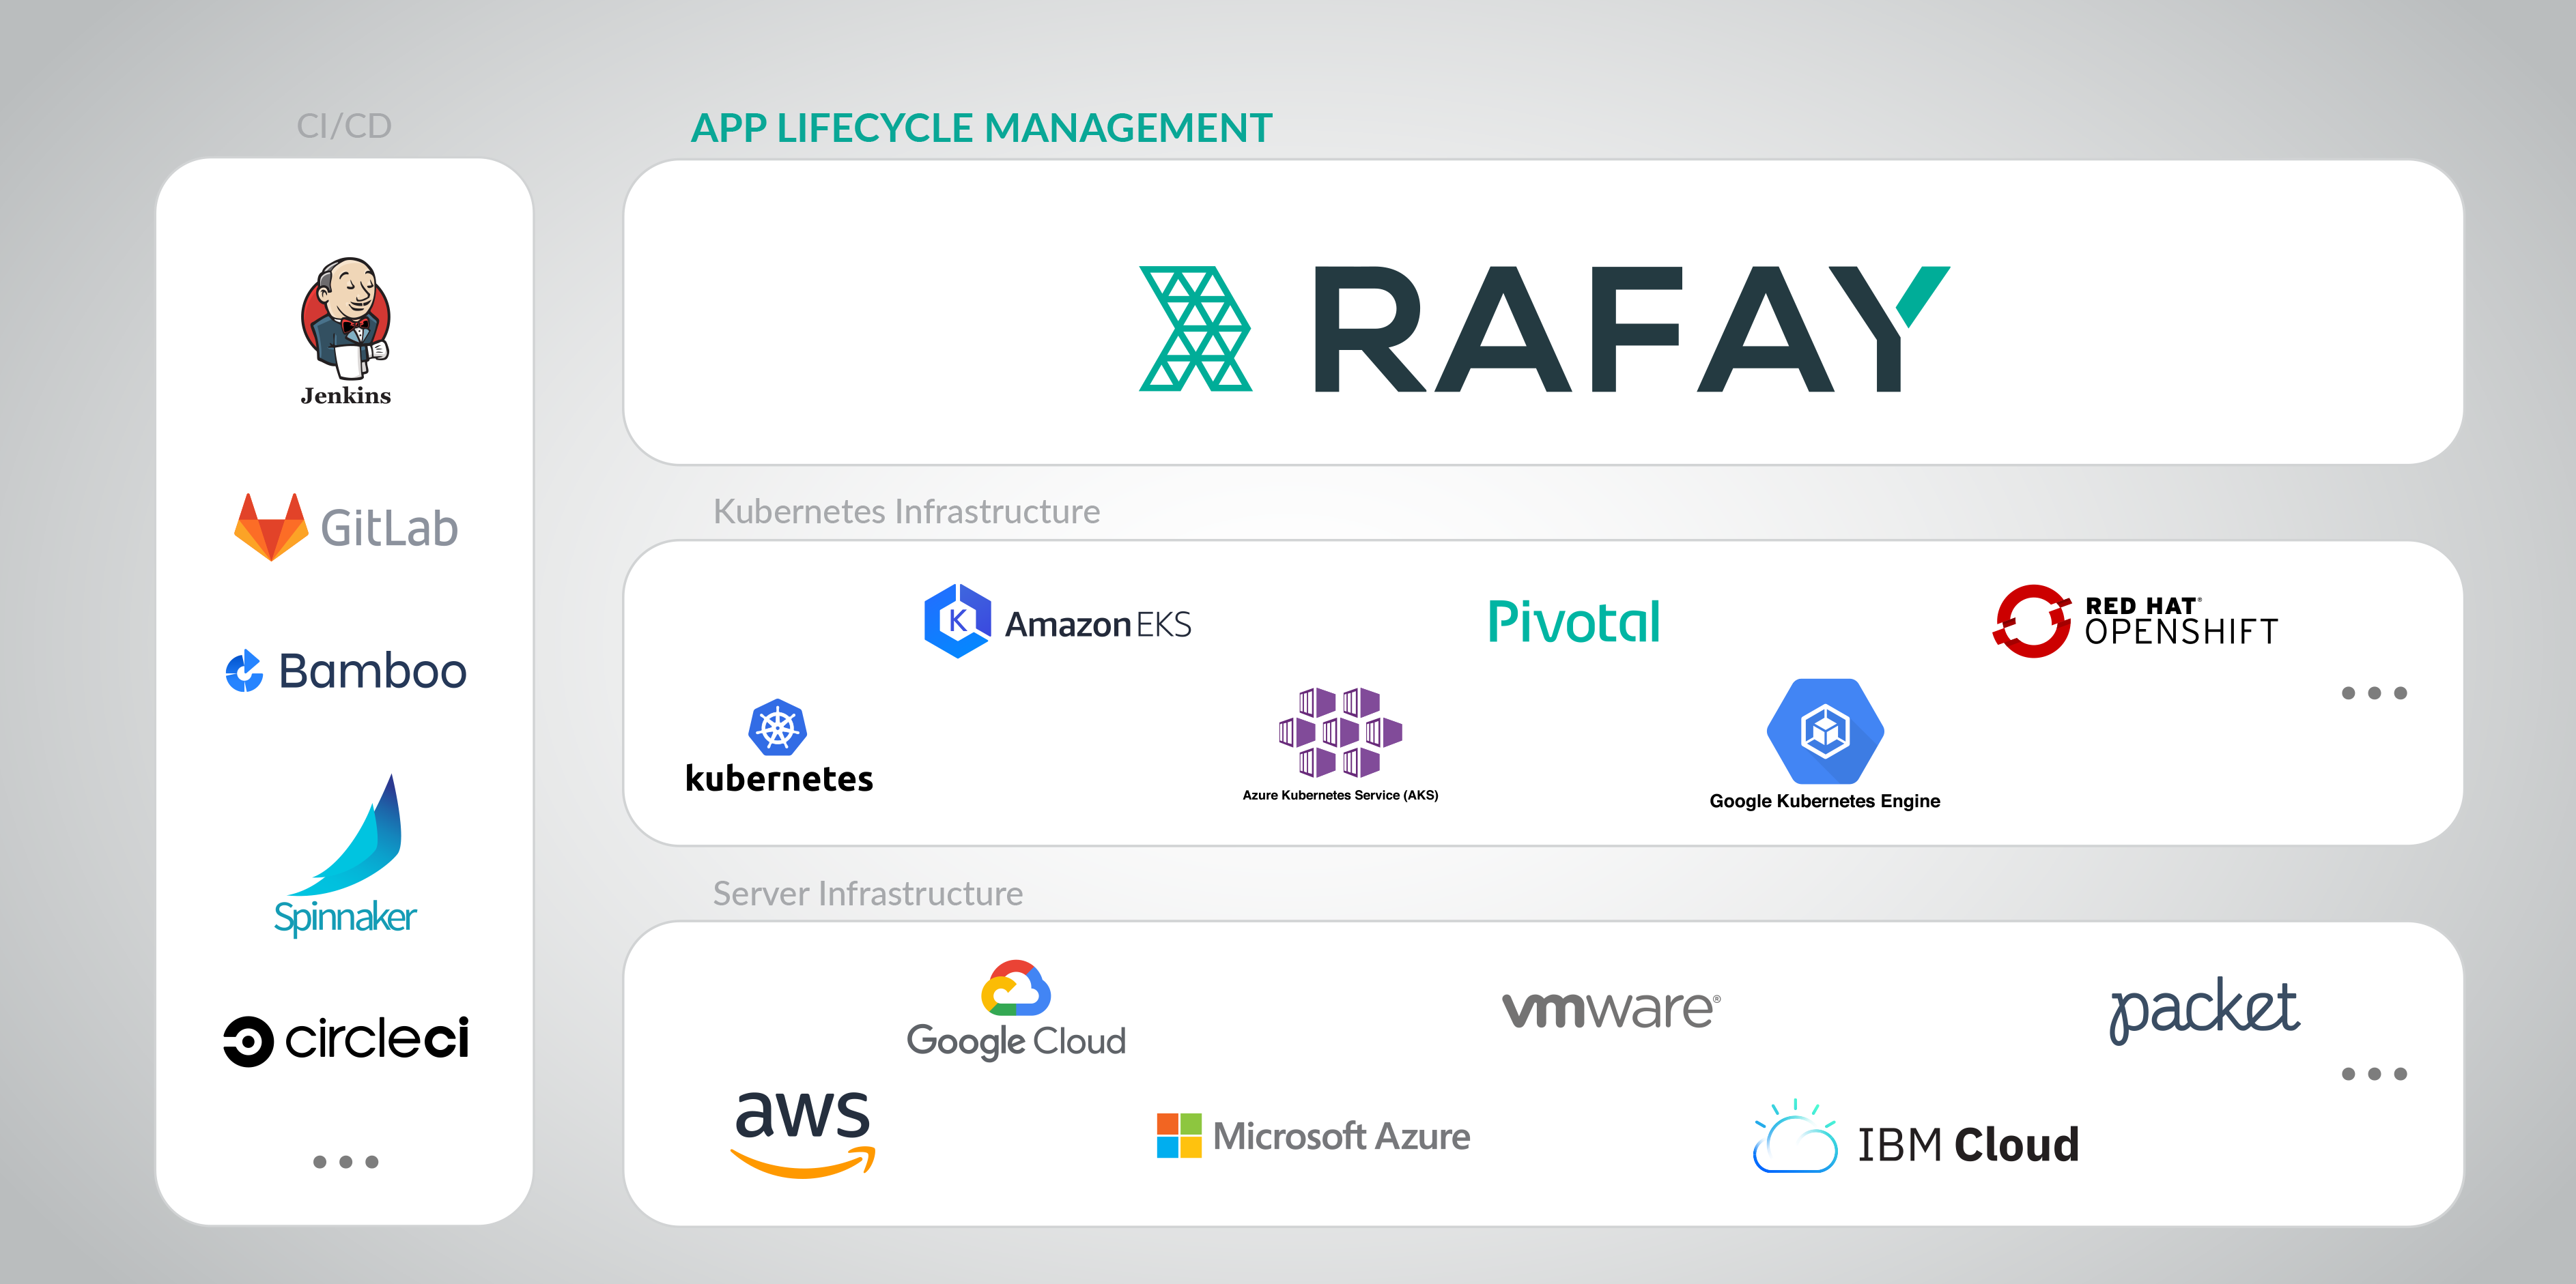The image size is (2576, 1284).
Task: Click the VMware logo
Action: point(1611,1008)
